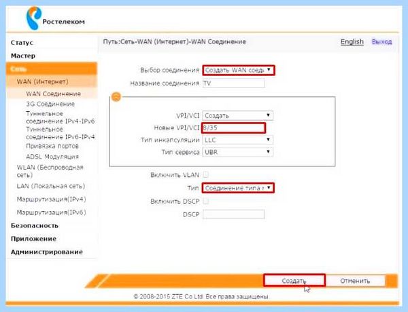
Task: Open the Администрирование menu
Action: [47, 252]
